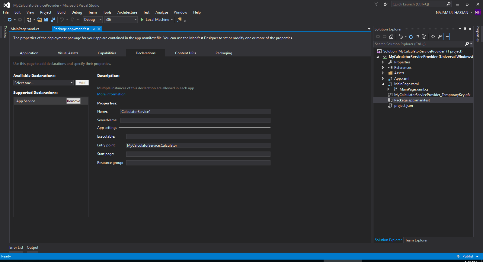Screen dimensions: 483x262
Task: Start debugging with green play icon
Action: pos(142,20)
